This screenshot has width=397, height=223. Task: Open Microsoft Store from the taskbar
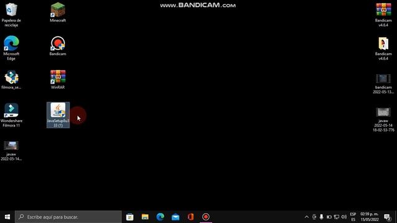pos(130,217)
